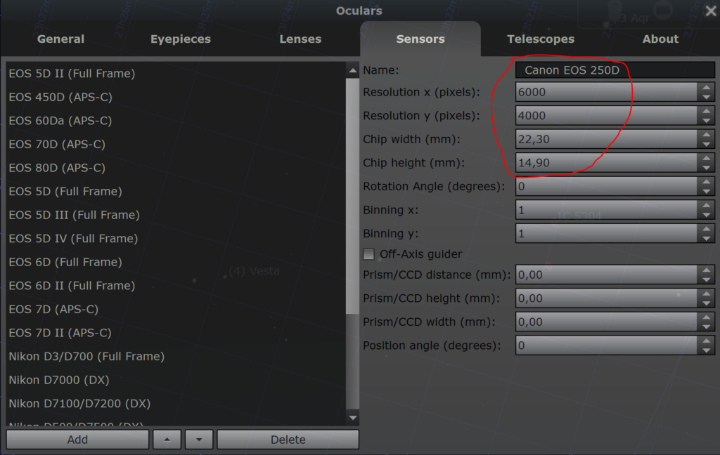
Task: Increase Binning x with up arrow
Action: pos(706,205)
